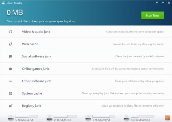The height and width of the screenshot is (122, 172).
Task: Click the E: drive icon
Action: pyautogui.click(x=88, y=118)
